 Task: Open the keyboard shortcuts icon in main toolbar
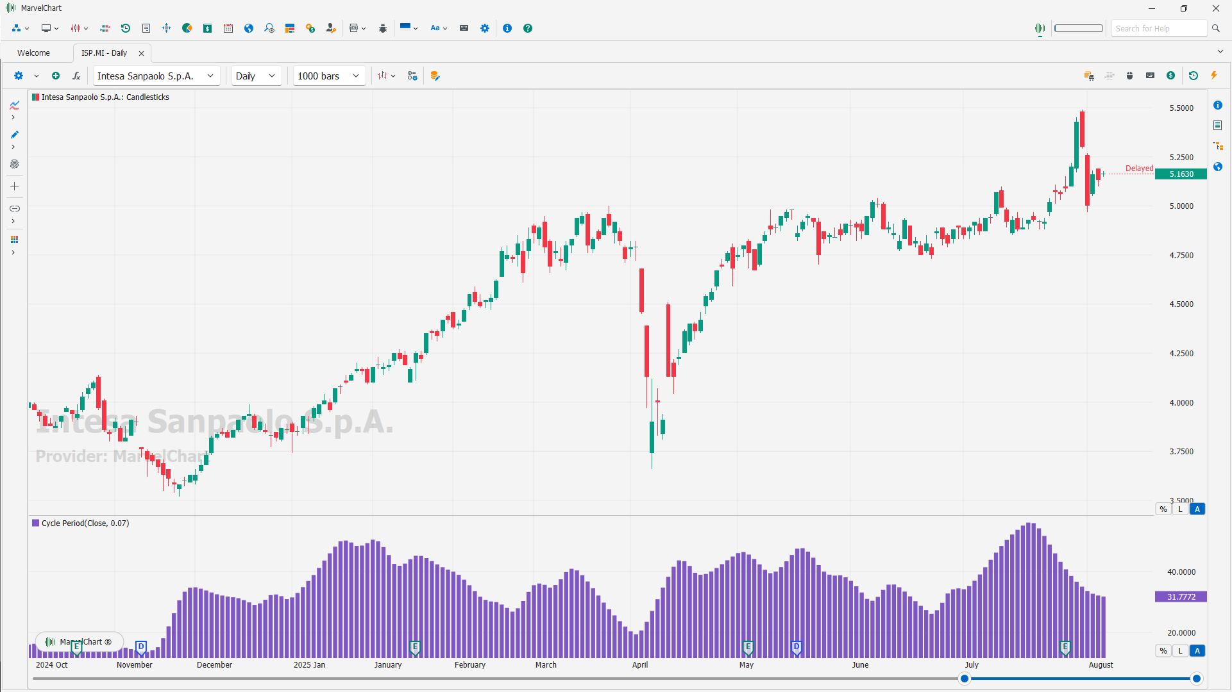pyautogui.click(x=464, y=28)
